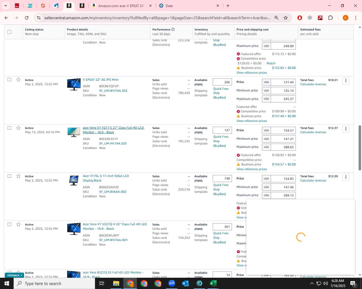Image resolution: width=362 pixels, height=289 pixels.
Task: Open the Chrome three-dot menu
Action: [x=356, y=18]
